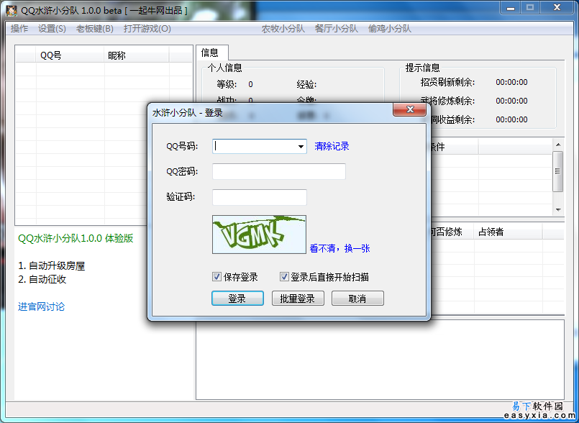Focus the QQ密码 input field
This screenshot has height=423, width=579.
pyautogui.click(x=279, y=171)
